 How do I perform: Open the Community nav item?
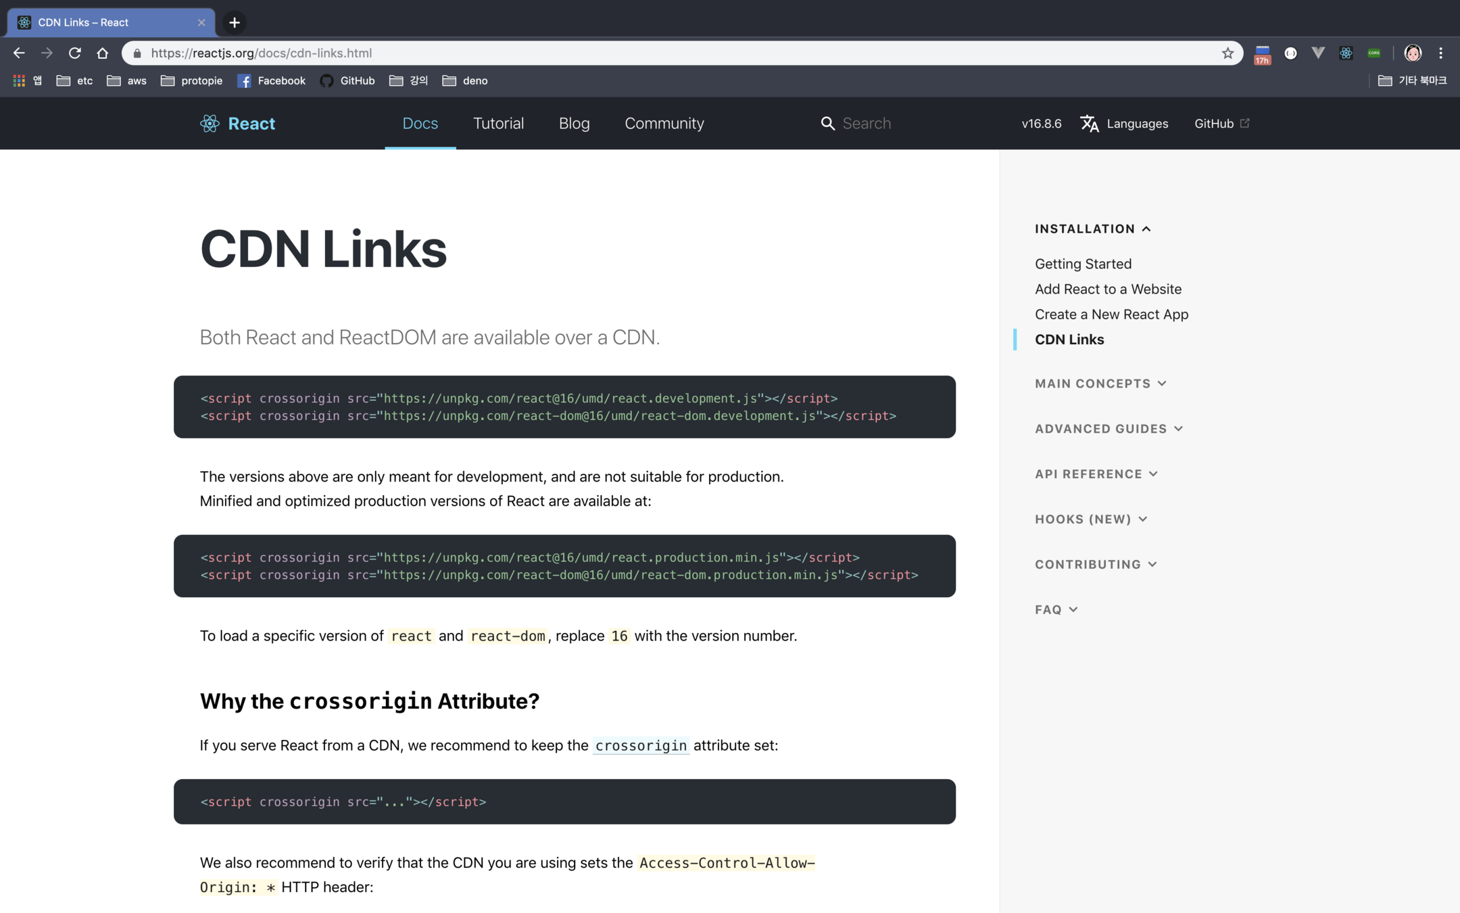point(664,123)
